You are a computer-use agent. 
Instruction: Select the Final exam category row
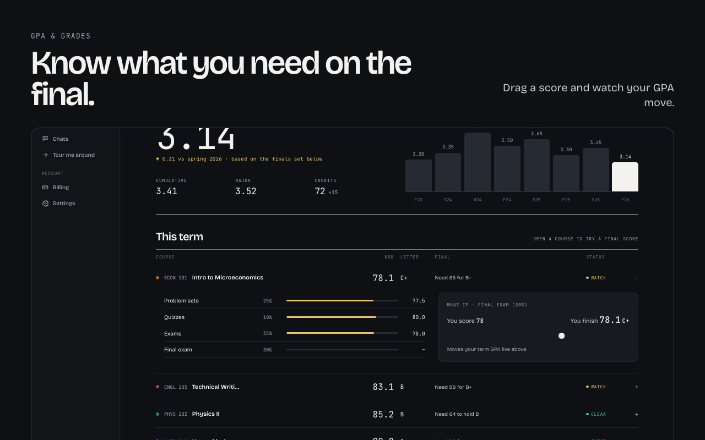(295, 350)
